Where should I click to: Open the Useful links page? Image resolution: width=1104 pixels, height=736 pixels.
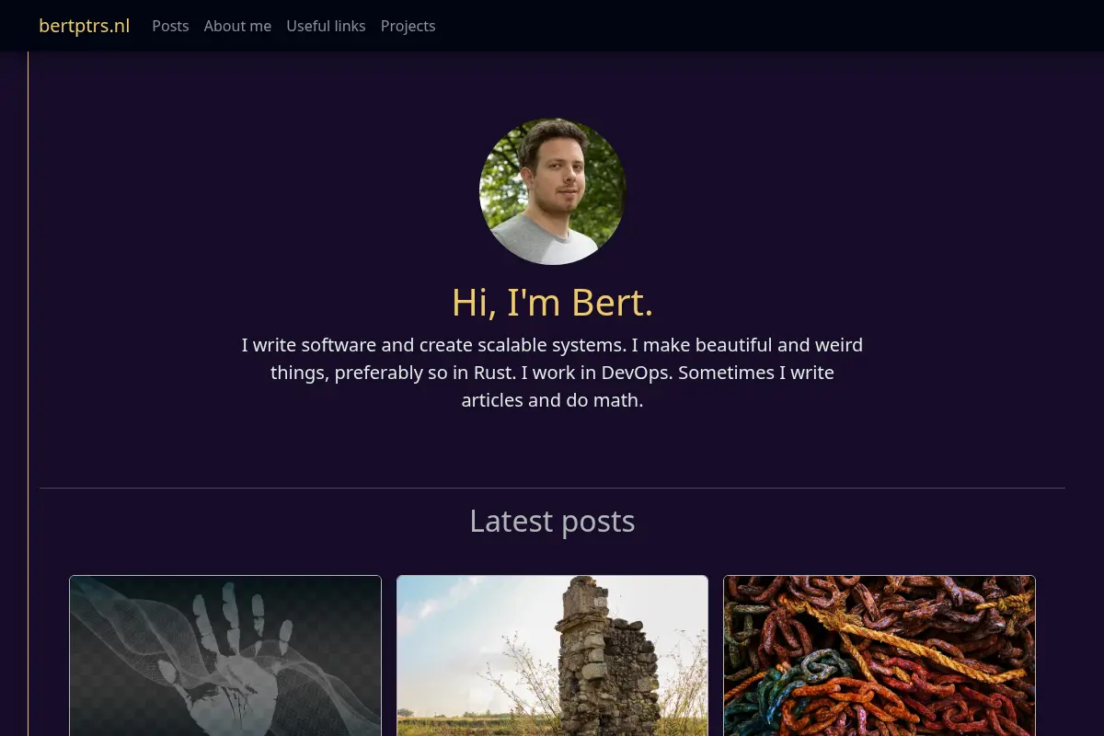click(326, 26)
